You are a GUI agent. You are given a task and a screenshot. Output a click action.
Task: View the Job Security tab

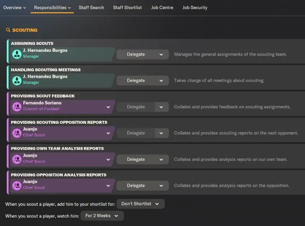[195, 8]
